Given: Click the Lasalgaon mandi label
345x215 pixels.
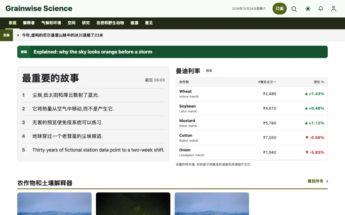Looking at the screenshot, I should point(191,155).
